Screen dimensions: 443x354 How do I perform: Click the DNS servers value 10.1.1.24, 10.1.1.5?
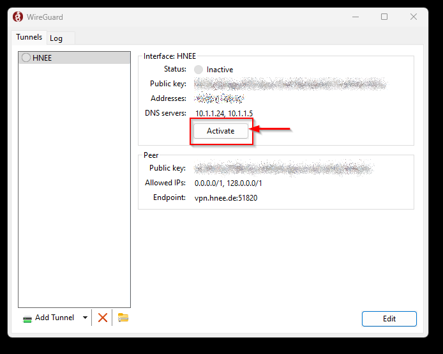(x=223, y=113)
